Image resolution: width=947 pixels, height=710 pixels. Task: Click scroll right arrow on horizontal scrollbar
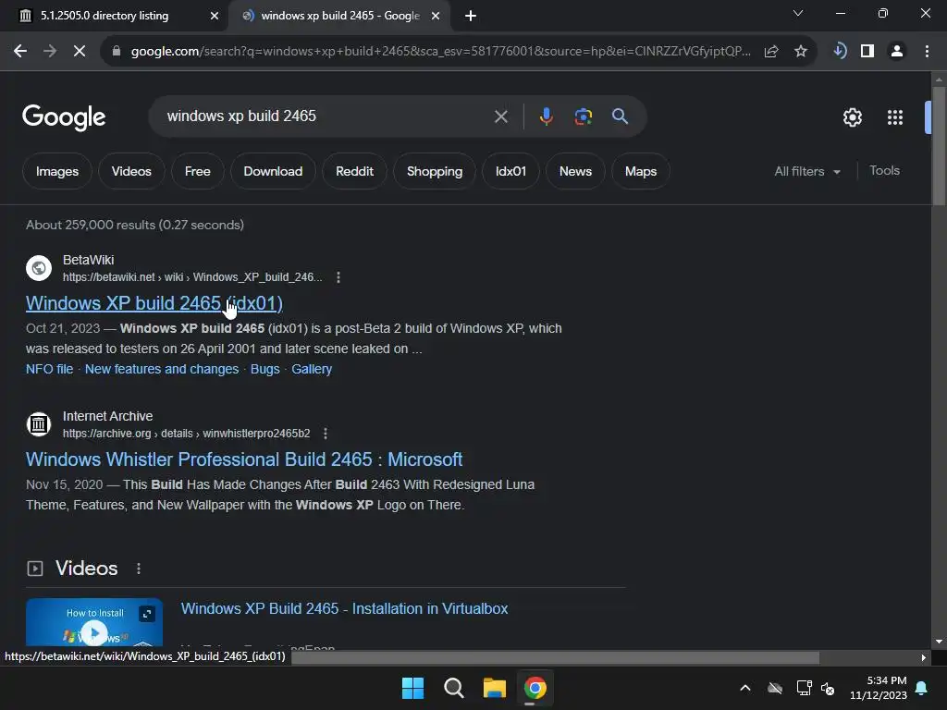[924, 657]
